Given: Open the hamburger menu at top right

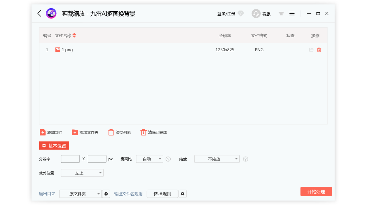Looking at the screenshot, I should 292,13.
